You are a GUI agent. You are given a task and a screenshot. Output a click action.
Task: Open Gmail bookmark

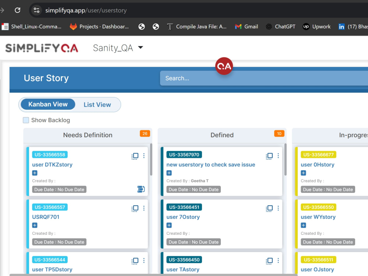click(x=247, y=26)
